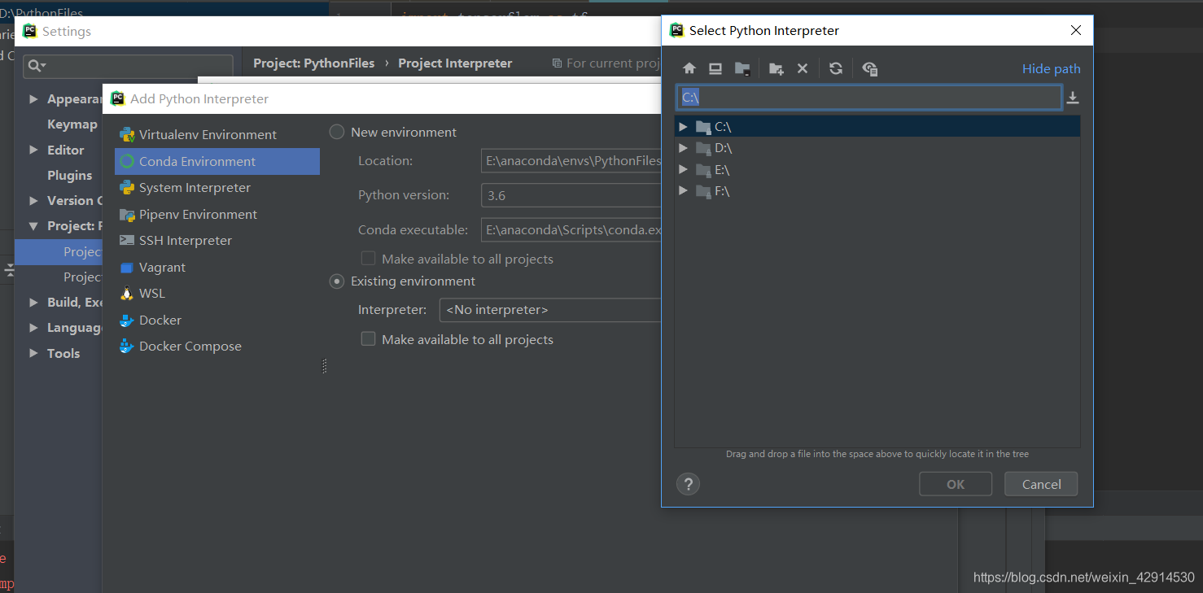Expand Editor section in Settings
1203x593 pixels.
tap(33, 150)
